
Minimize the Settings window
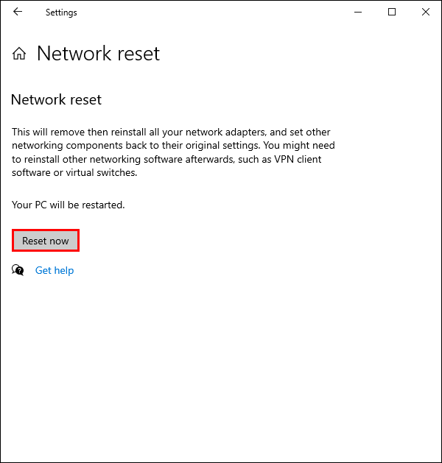coord(358,12)
